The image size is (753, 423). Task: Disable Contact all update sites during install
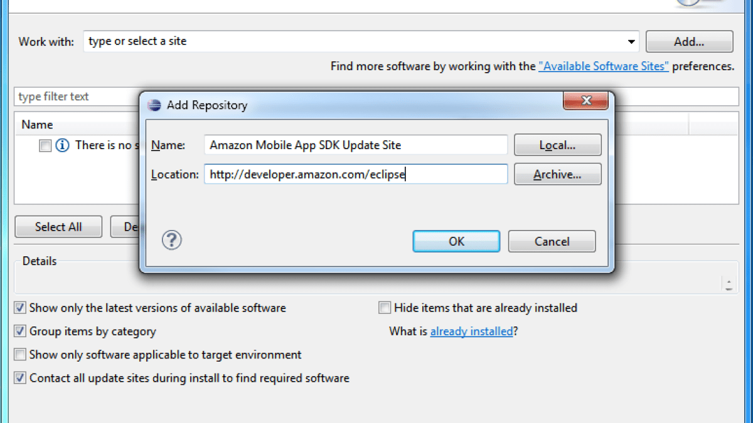[x=21, y=378]
